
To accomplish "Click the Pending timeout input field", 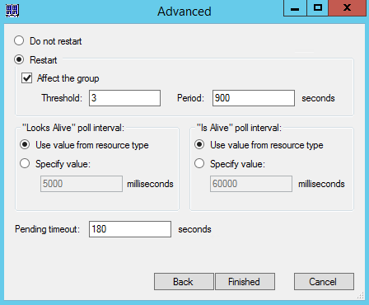I will point(130,229).
